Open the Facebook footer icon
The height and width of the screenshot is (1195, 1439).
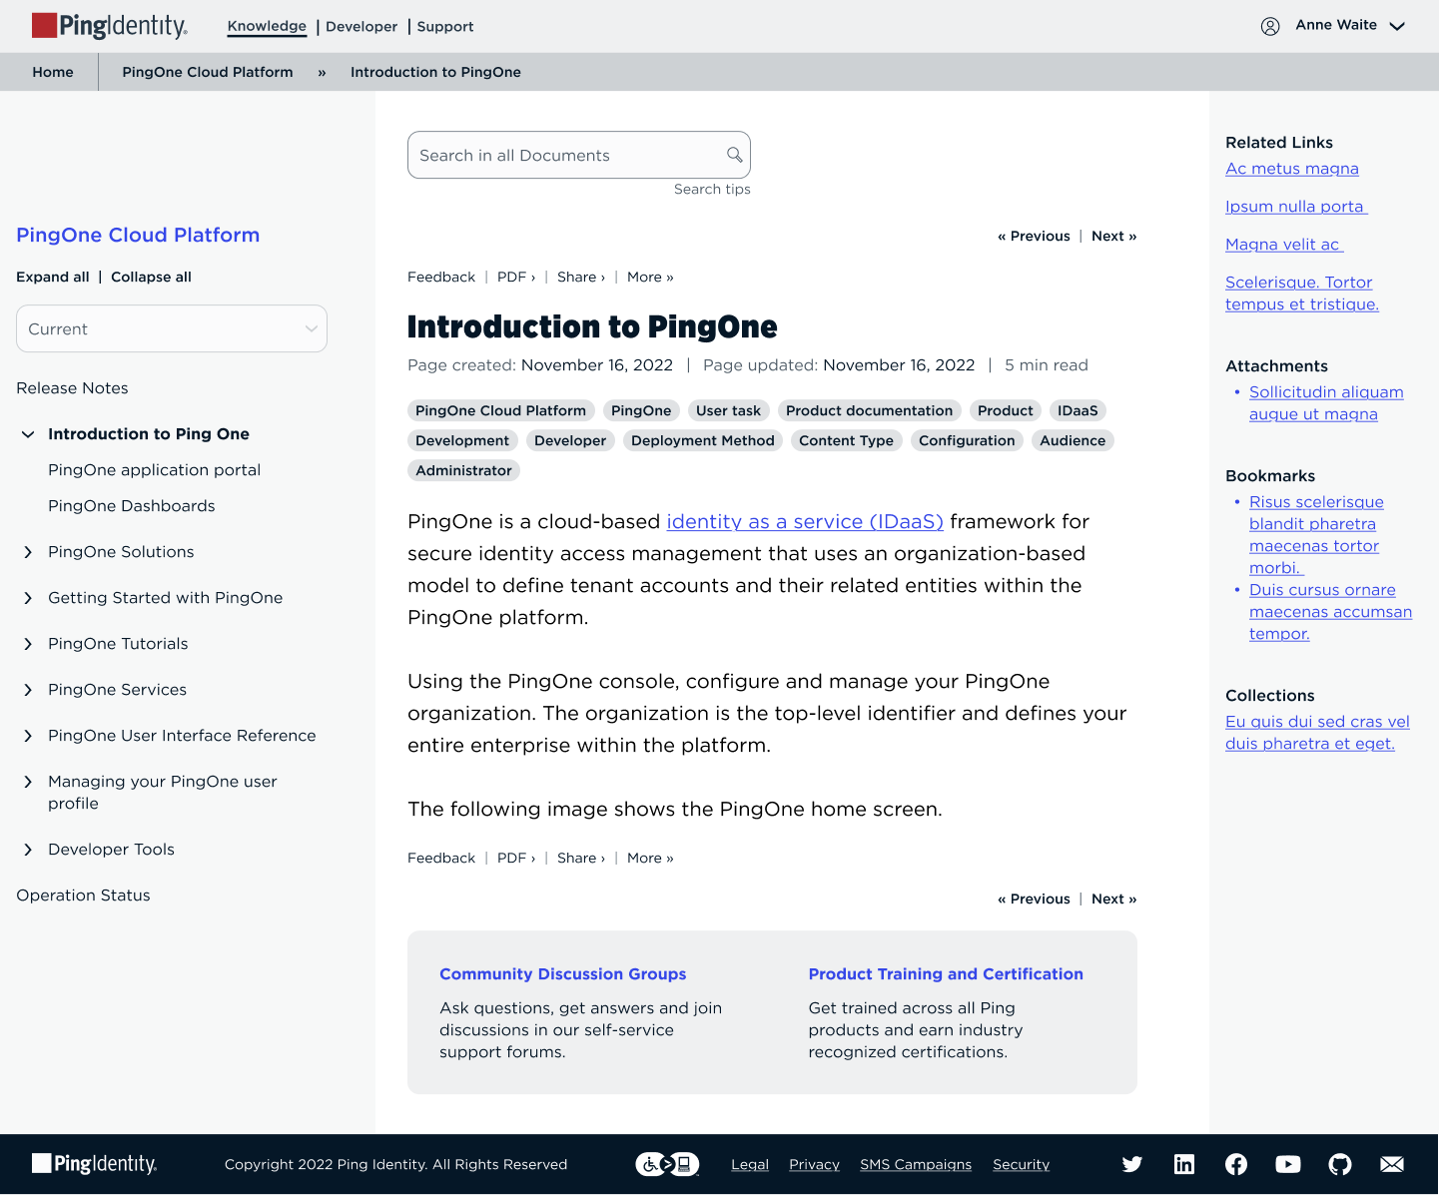pos(1235,1164)
